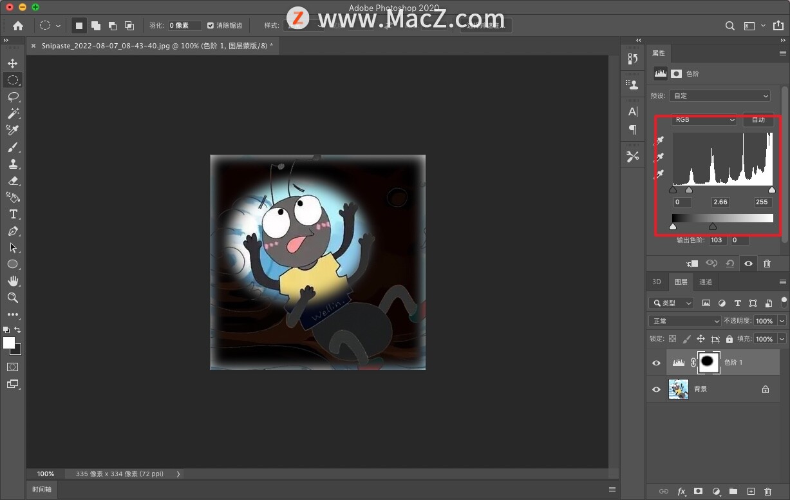The height and width of the screenshot is (500, 790).
Task: Select the New selection mode button
Action: pos(79,26)
